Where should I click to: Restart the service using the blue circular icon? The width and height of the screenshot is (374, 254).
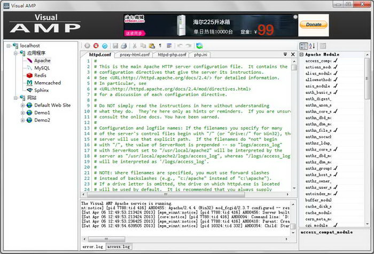pyautogui.click(x=105, y=46)
